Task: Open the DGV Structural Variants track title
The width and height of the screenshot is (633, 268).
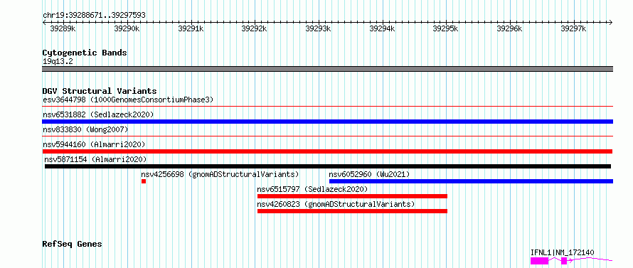Action: (100, 91)
